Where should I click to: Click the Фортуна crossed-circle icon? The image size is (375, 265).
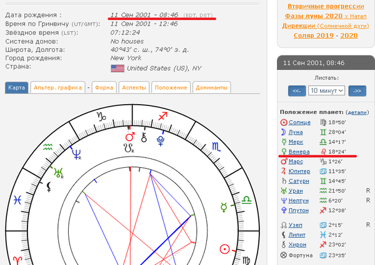click(x=283, y=255)
